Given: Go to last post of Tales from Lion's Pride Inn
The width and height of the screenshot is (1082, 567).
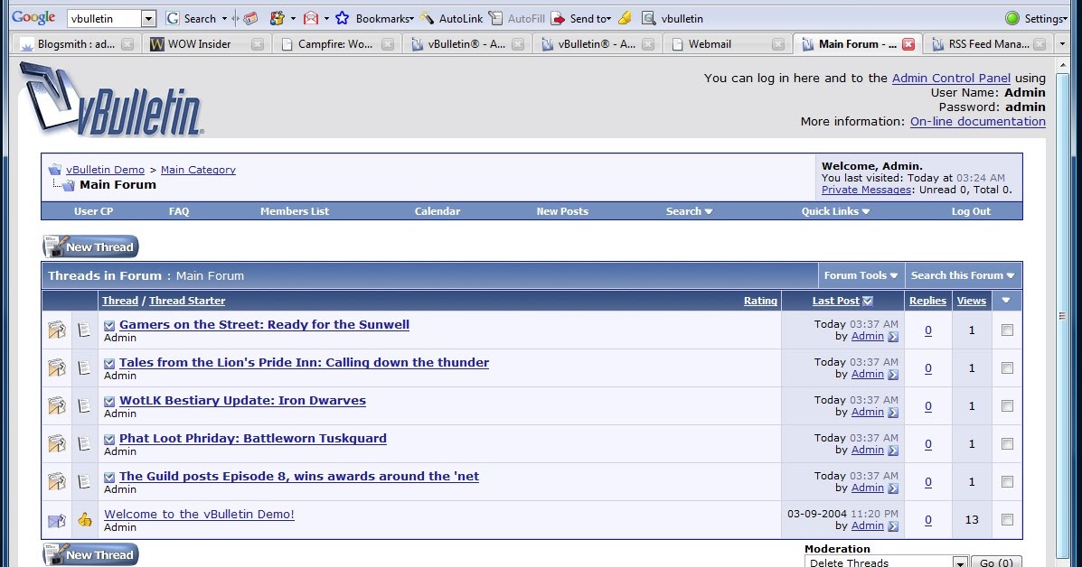Looking at the screenshot, I should [x=893, y=375].
